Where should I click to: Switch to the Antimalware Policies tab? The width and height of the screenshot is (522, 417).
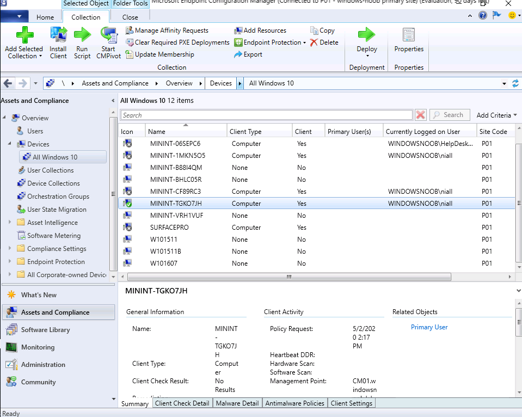point(294,403)
